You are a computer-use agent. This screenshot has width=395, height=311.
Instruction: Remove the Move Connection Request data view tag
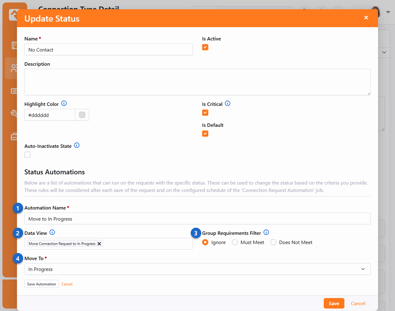pos(99,244)
